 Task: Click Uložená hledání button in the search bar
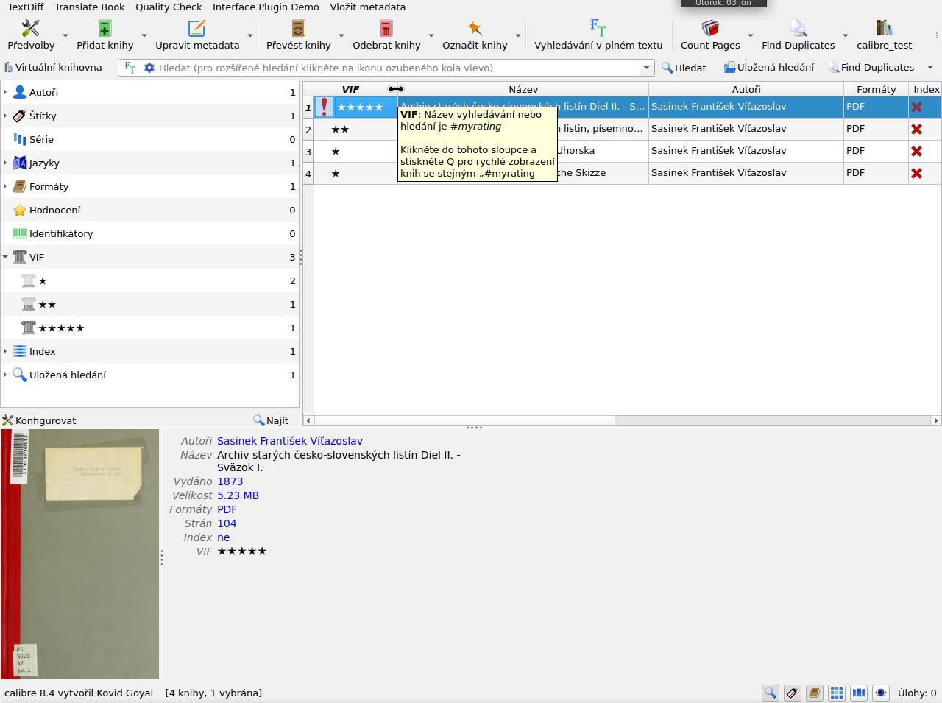[768, 68]
